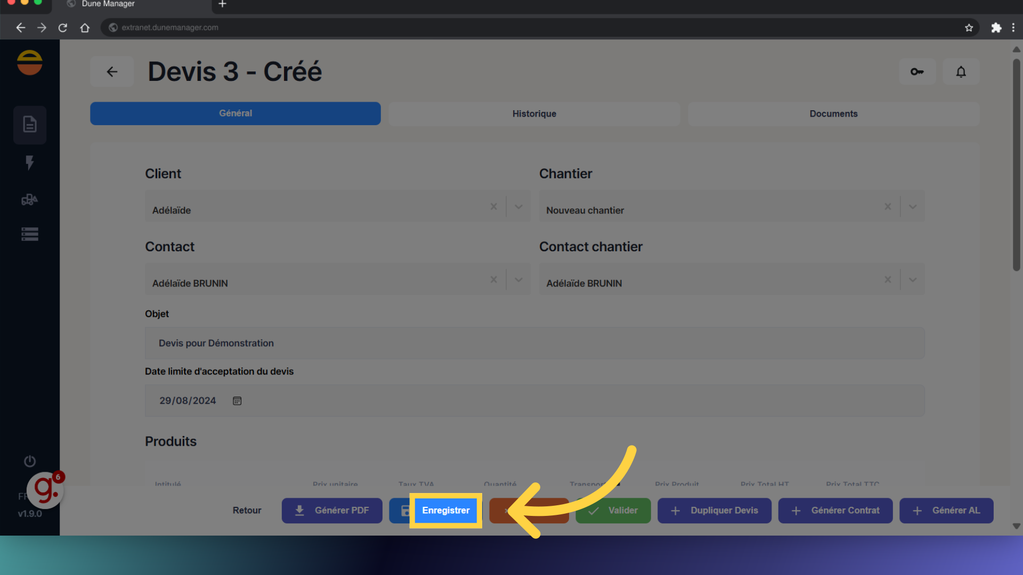Click the power logout icon
Screen dimensions: 1023x575
point(30,461)
